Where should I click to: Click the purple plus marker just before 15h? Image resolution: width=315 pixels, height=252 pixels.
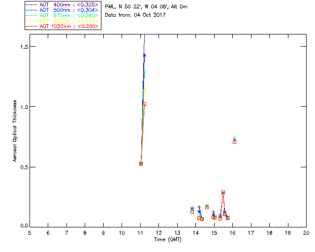click(213, 212)
